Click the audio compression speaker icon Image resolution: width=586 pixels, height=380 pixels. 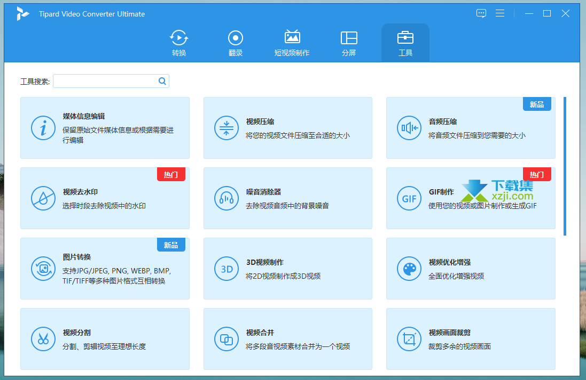[x=409, y=128]
